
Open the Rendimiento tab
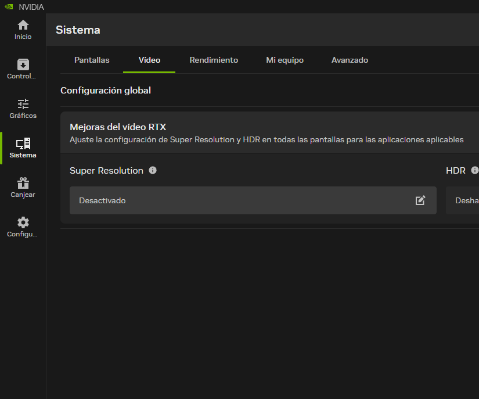click(214, 60)
